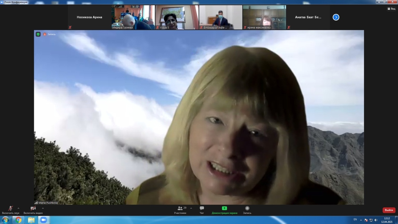Viewport: 398px width, 224px height.
Task: Open File Explorer from the taskbar
Action: (x=31, y=220)
